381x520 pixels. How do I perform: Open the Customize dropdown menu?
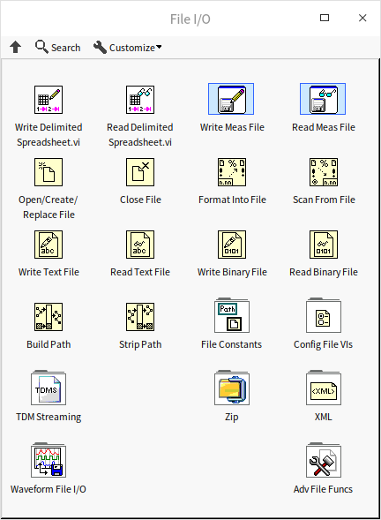pyautogui.click(x=128, y=47)
